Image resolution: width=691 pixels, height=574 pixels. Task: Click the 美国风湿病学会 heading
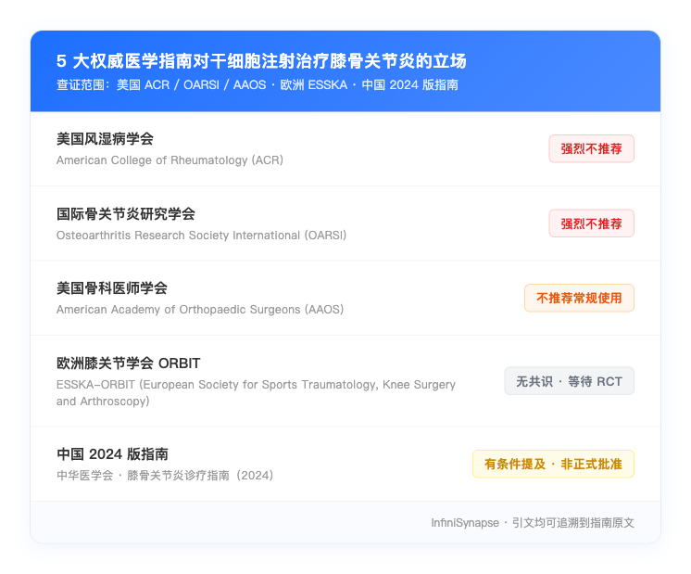point(105,139)
